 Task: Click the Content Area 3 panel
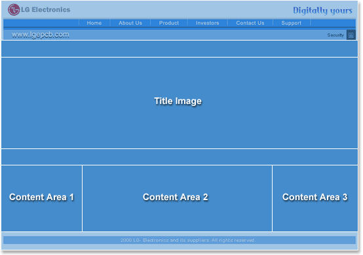tap(315, 198)
